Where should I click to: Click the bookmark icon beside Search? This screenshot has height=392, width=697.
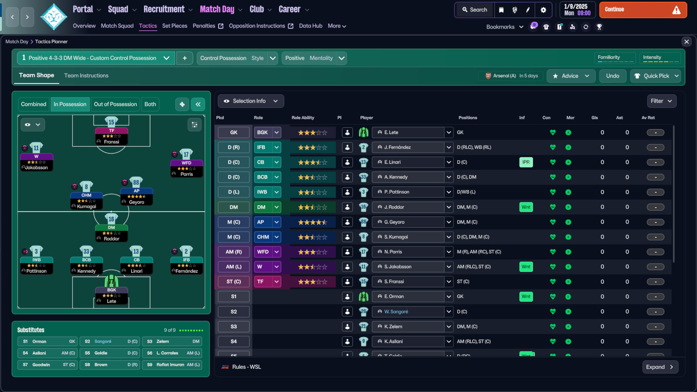(x=501, y=10)
